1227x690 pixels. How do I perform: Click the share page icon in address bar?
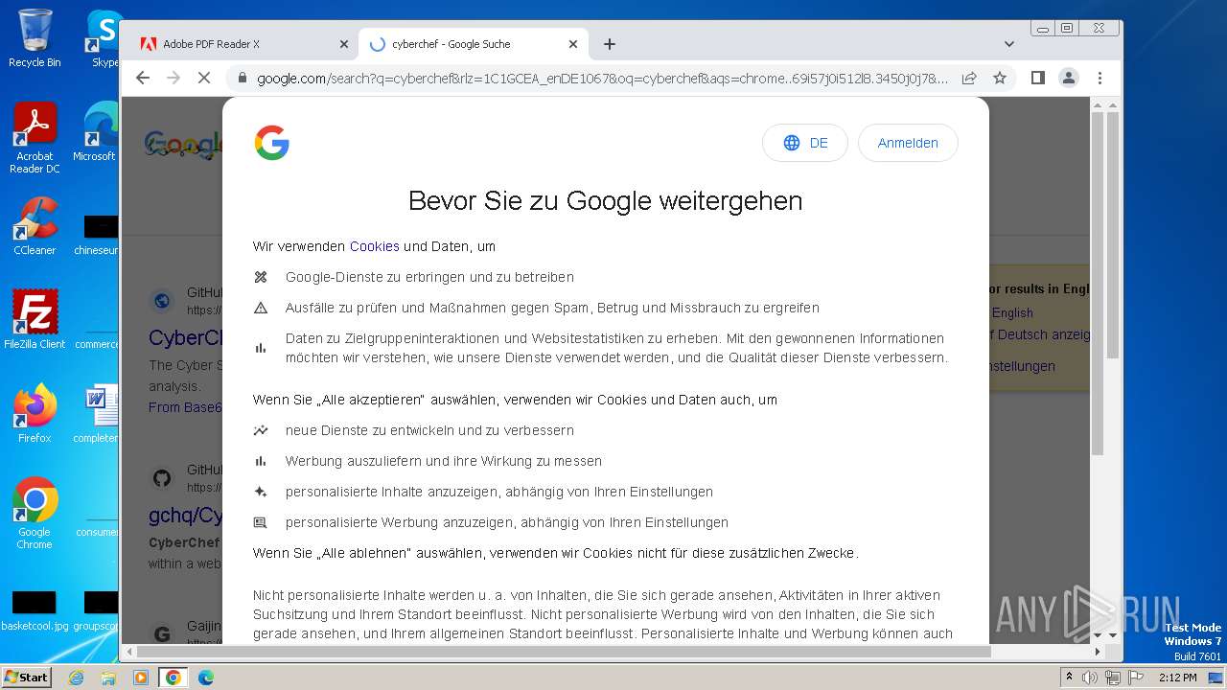pos(969,78)
